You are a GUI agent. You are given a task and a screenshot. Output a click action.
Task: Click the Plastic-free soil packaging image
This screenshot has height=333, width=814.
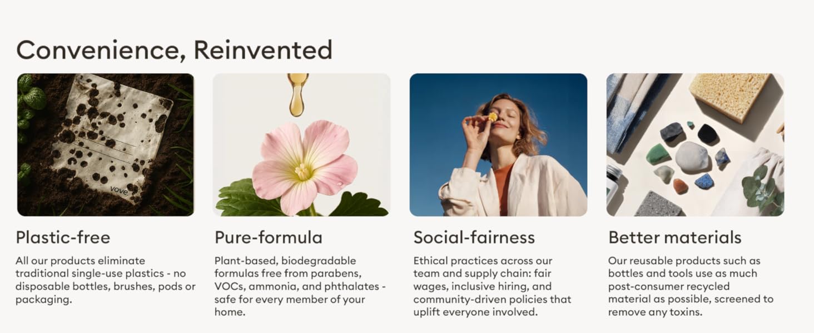tap(106, 145)
